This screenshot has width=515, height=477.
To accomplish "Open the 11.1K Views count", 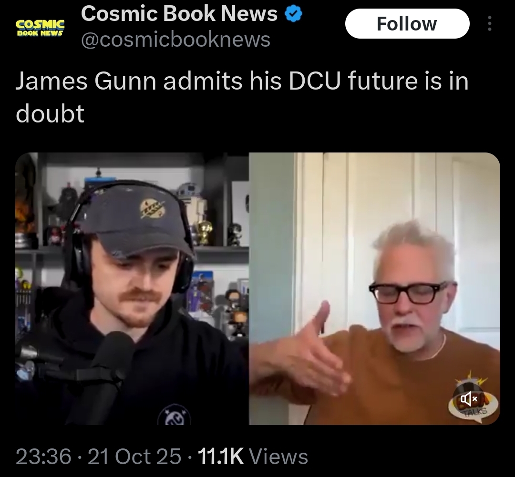I will (253, 457).
